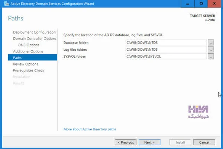The height and width of the screenshot is (149, 223).
Task: Cancel the configuration wizard
Action: pos(204,142)
